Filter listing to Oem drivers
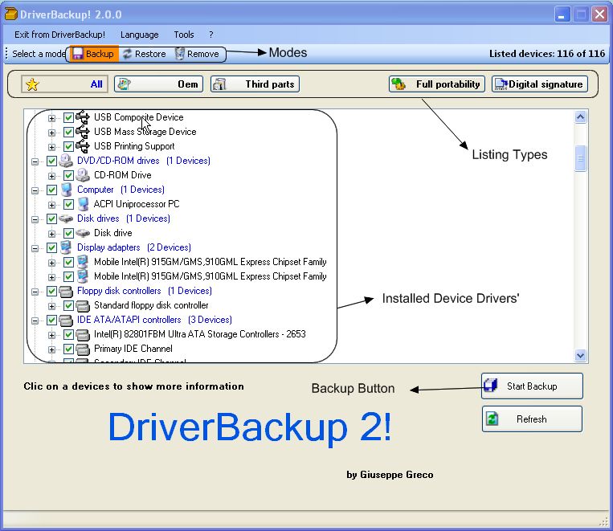Screen dimensions: 613x531 [159, 84]
